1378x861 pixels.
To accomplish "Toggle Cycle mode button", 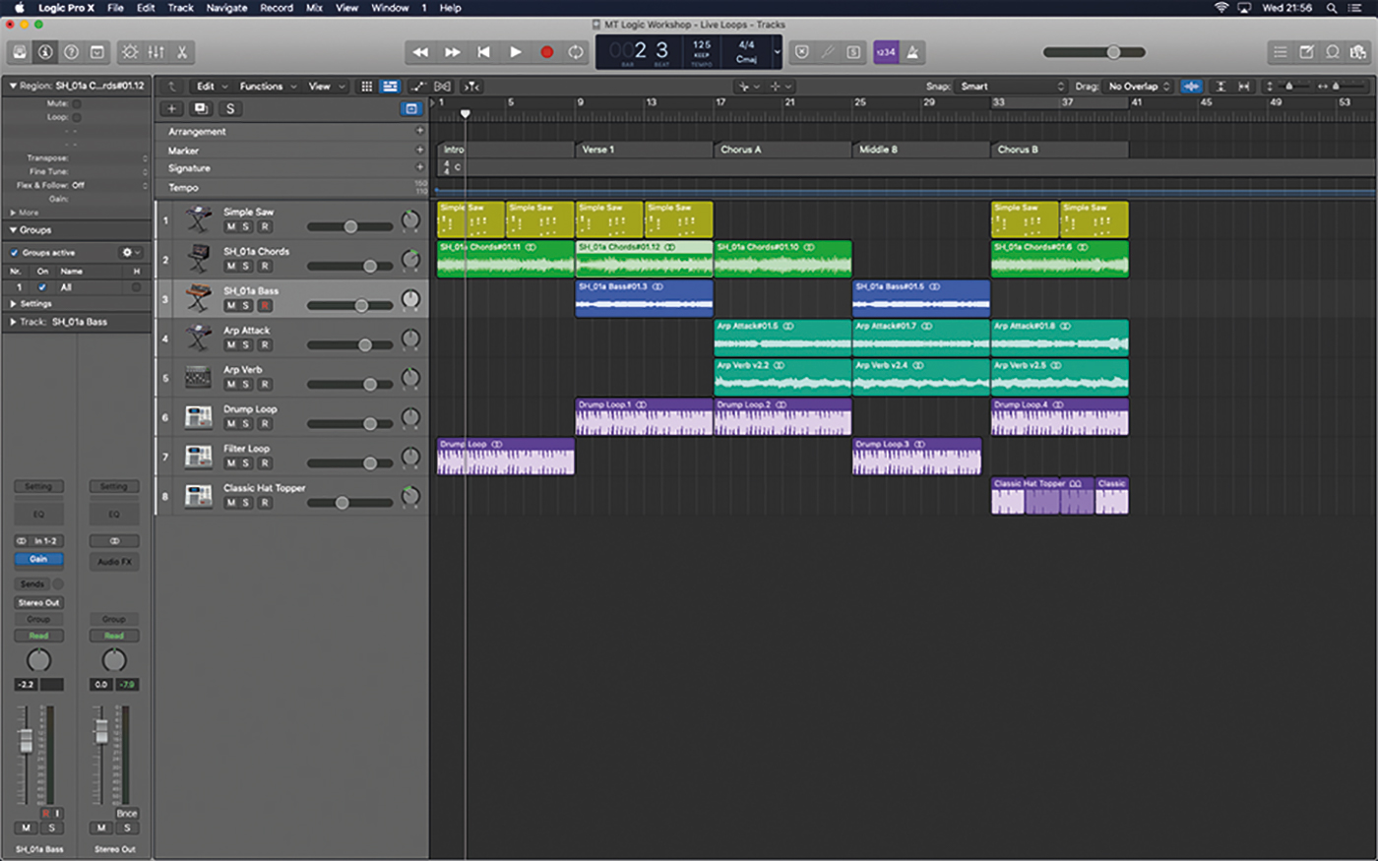I will tap(577, 52).
